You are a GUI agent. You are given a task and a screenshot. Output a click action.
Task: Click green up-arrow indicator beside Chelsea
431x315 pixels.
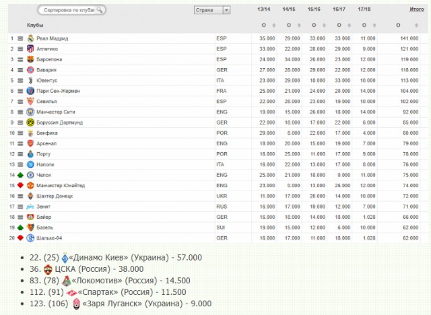pyautogui.click(x=20, y=175)
